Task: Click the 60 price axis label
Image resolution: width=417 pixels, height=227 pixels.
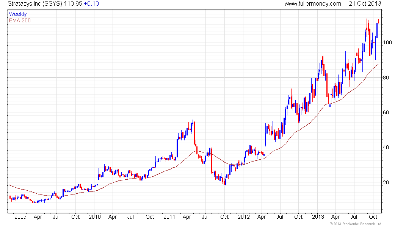Action: 386,112
